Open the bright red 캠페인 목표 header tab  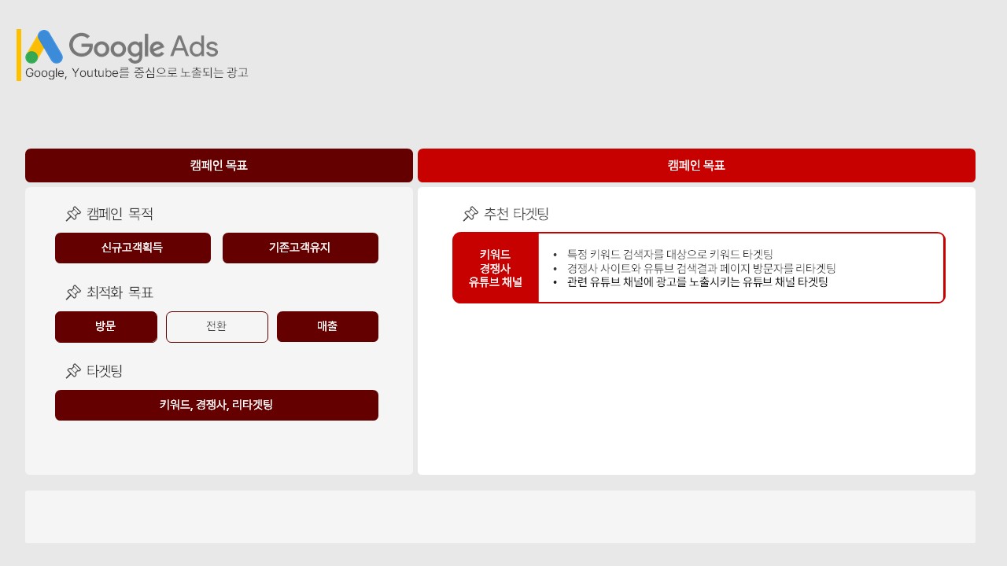pyautogui.click(x=696, y=166)
